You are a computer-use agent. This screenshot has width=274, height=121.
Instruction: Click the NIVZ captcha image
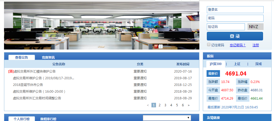tap(255, 27)
